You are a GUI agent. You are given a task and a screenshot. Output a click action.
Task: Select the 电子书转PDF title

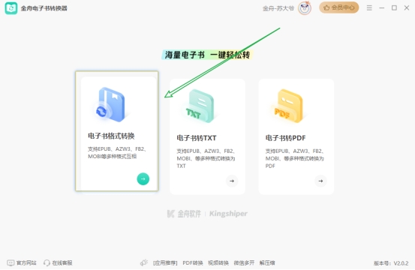[x=285, y=138]
